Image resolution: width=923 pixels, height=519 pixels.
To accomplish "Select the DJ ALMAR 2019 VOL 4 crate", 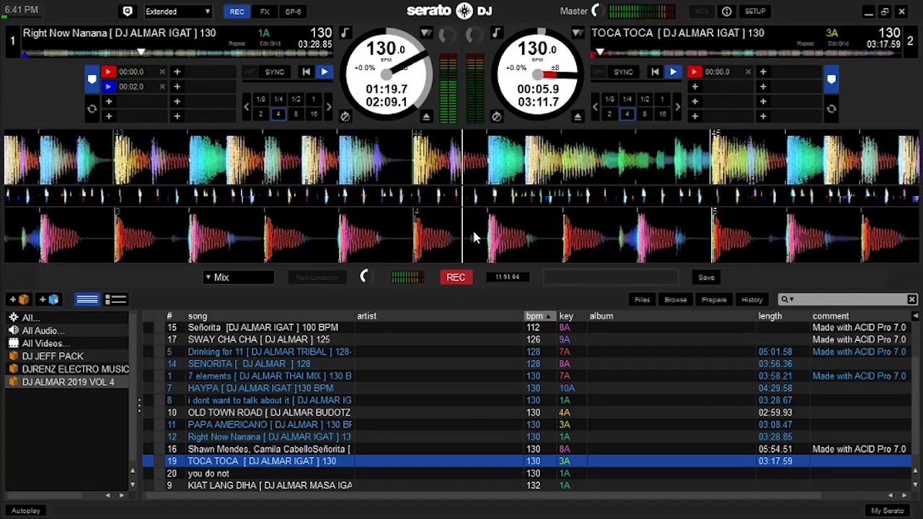I will 68,382.
